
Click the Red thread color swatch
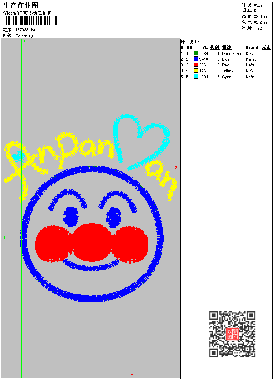click(x=196, y=65)
